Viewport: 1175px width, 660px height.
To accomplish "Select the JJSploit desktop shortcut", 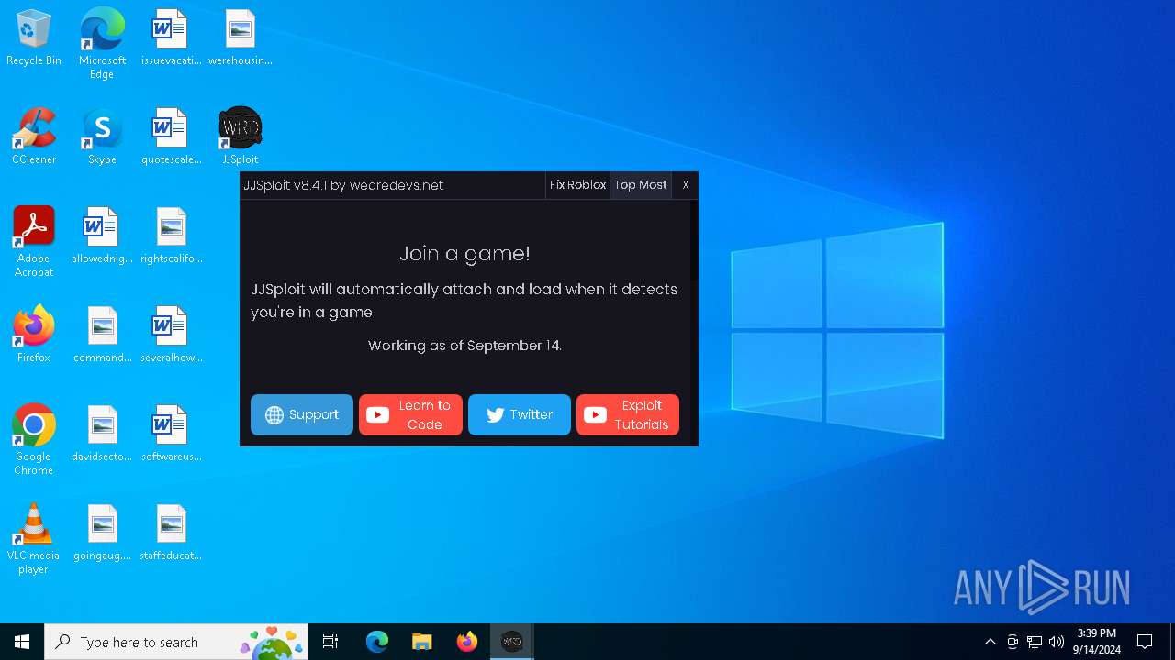I will click(x=240, y=137).
